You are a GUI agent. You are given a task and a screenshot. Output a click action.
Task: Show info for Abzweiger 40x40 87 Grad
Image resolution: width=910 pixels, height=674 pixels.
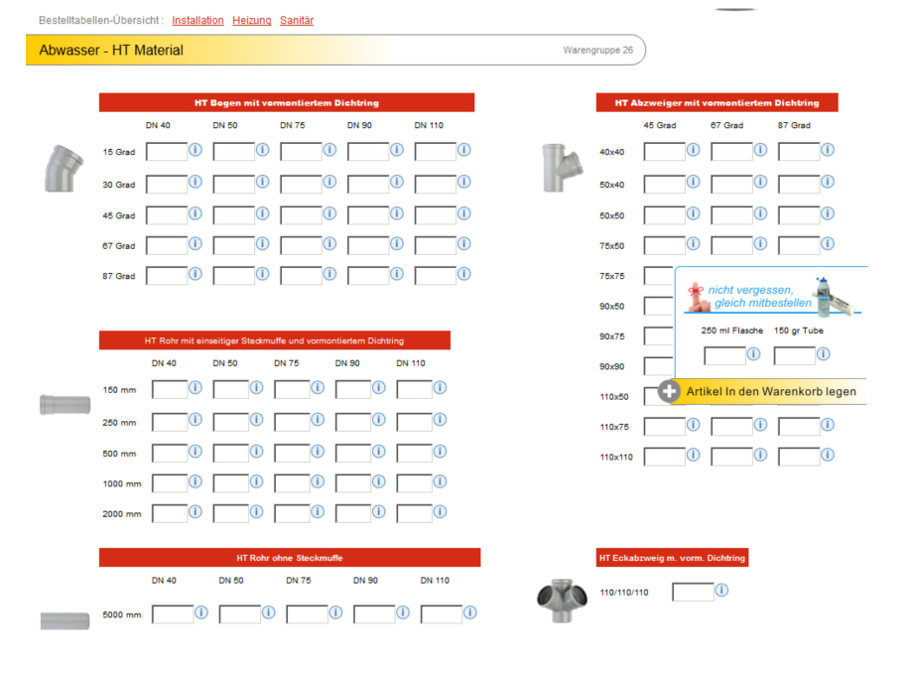(829, 150)
